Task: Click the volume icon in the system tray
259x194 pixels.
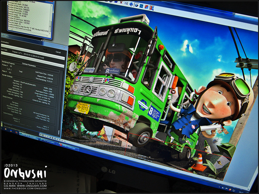Action: click(x=223, y=188)
